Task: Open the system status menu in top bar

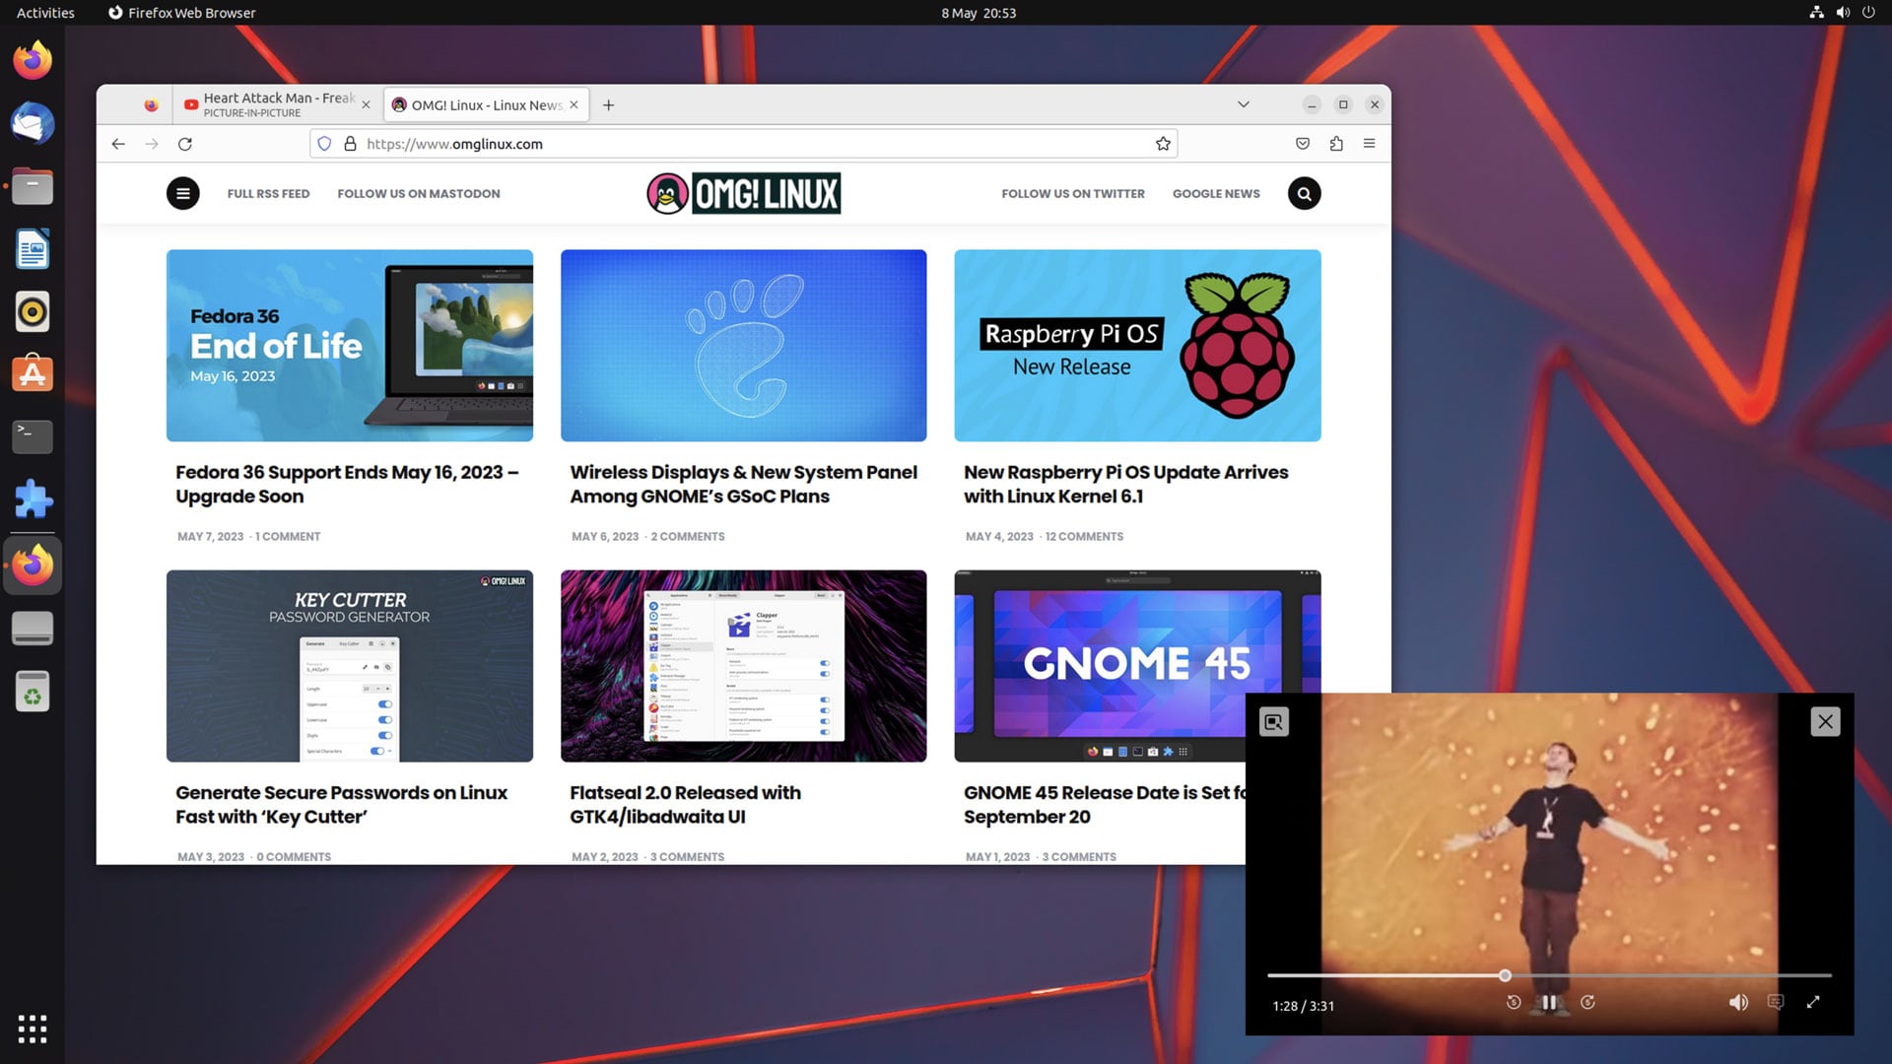Action: (x=1842, y=13)
